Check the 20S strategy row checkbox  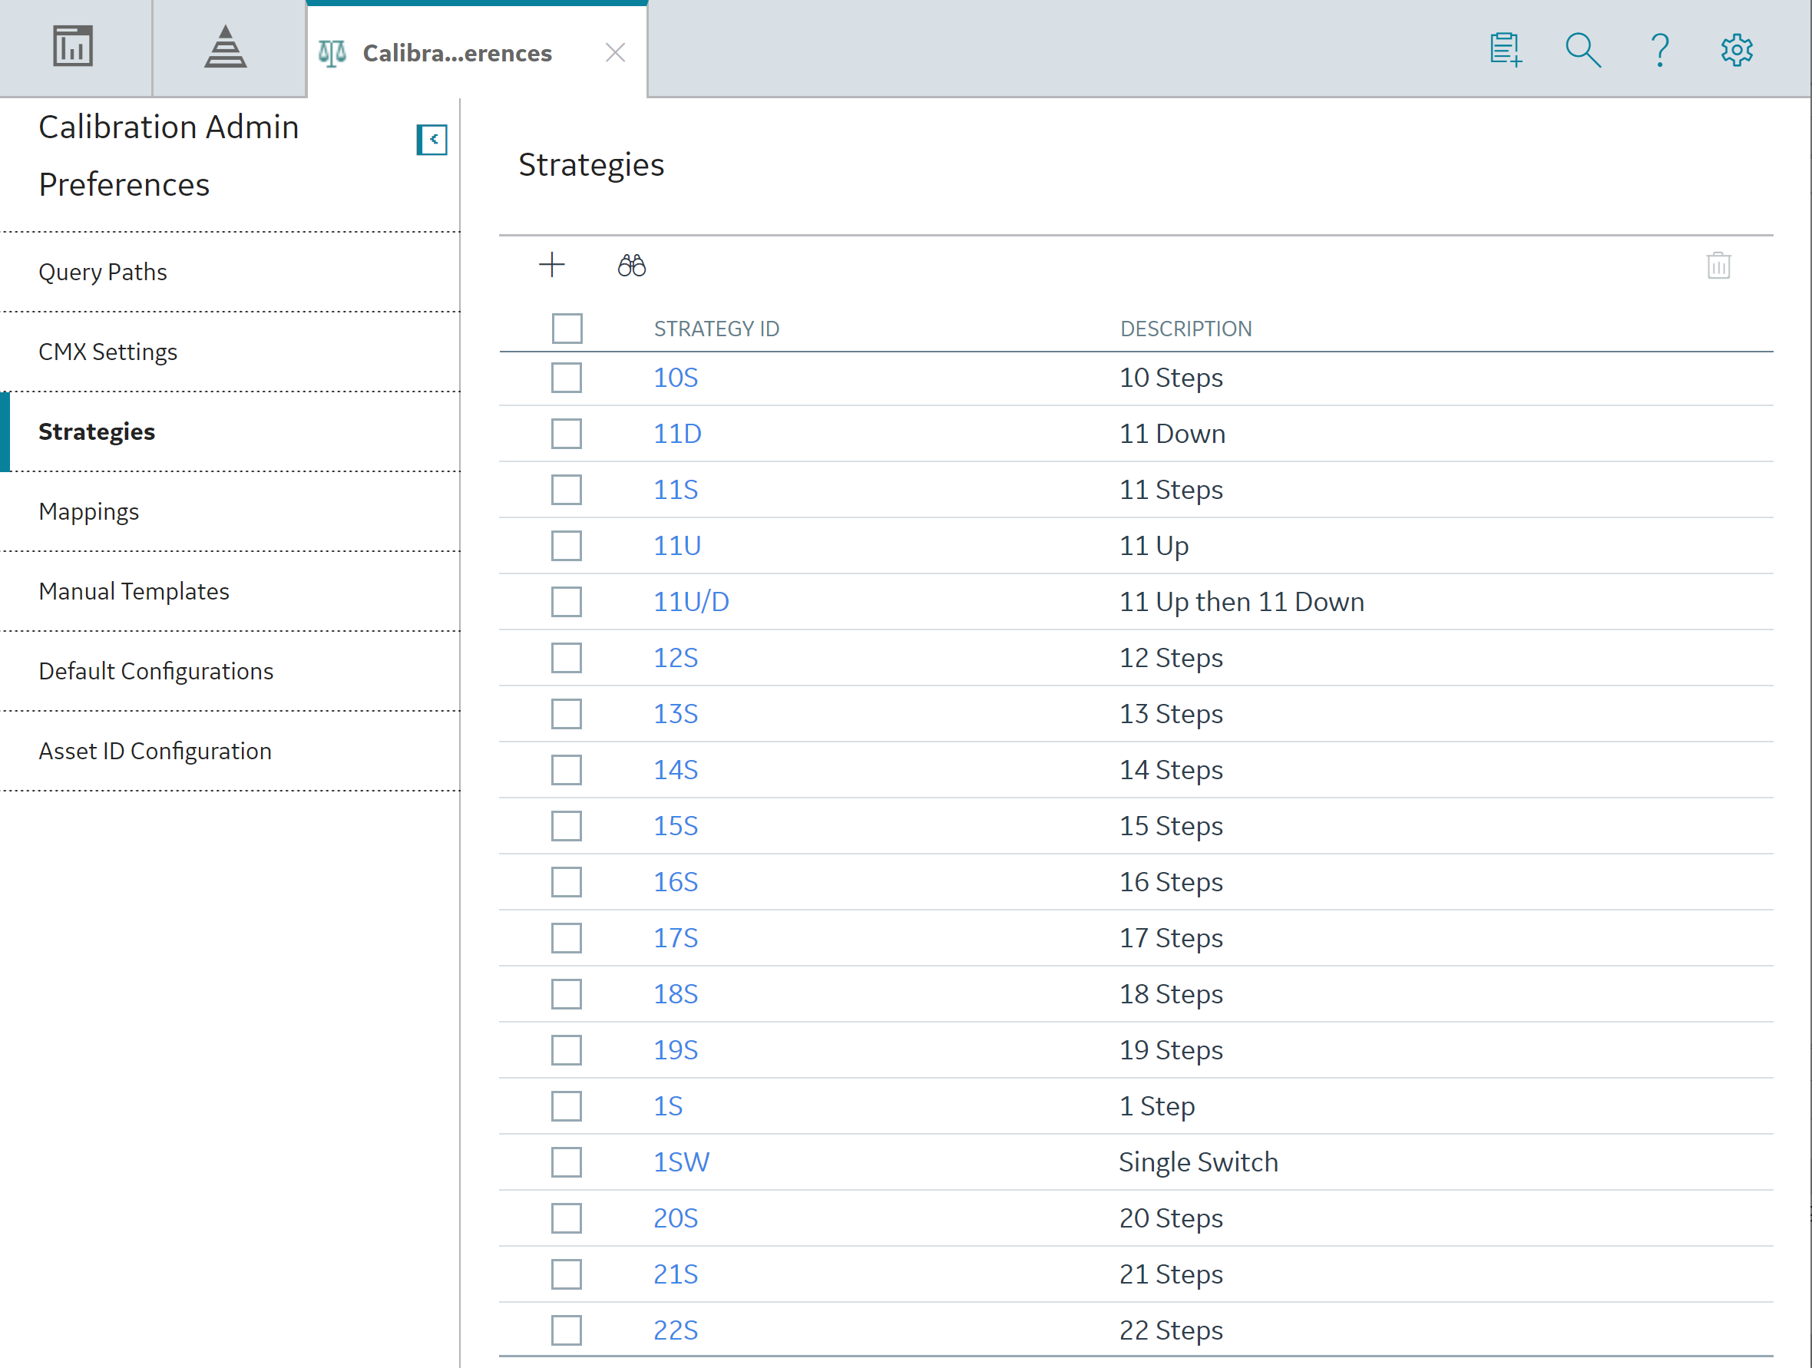567,1218
